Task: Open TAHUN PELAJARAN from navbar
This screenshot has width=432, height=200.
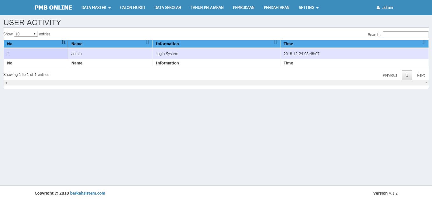Action: (207, 8)
